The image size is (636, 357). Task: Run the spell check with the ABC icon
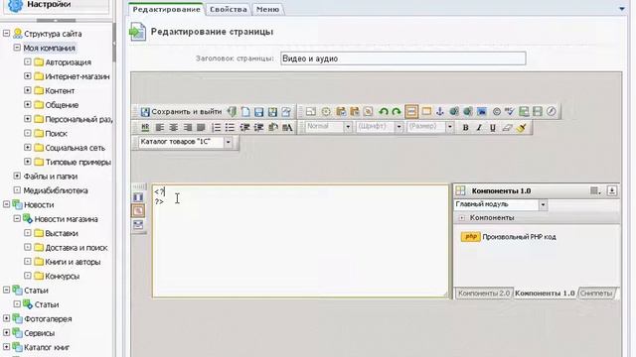510,111
